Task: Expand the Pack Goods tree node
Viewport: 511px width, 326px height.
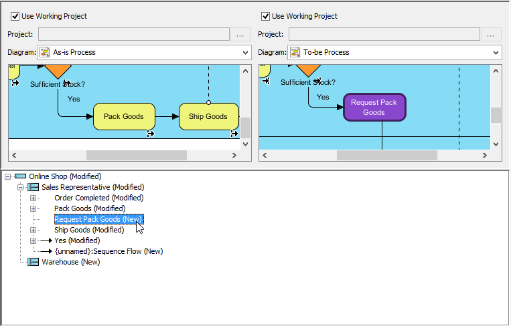Action: click(33, 208)
